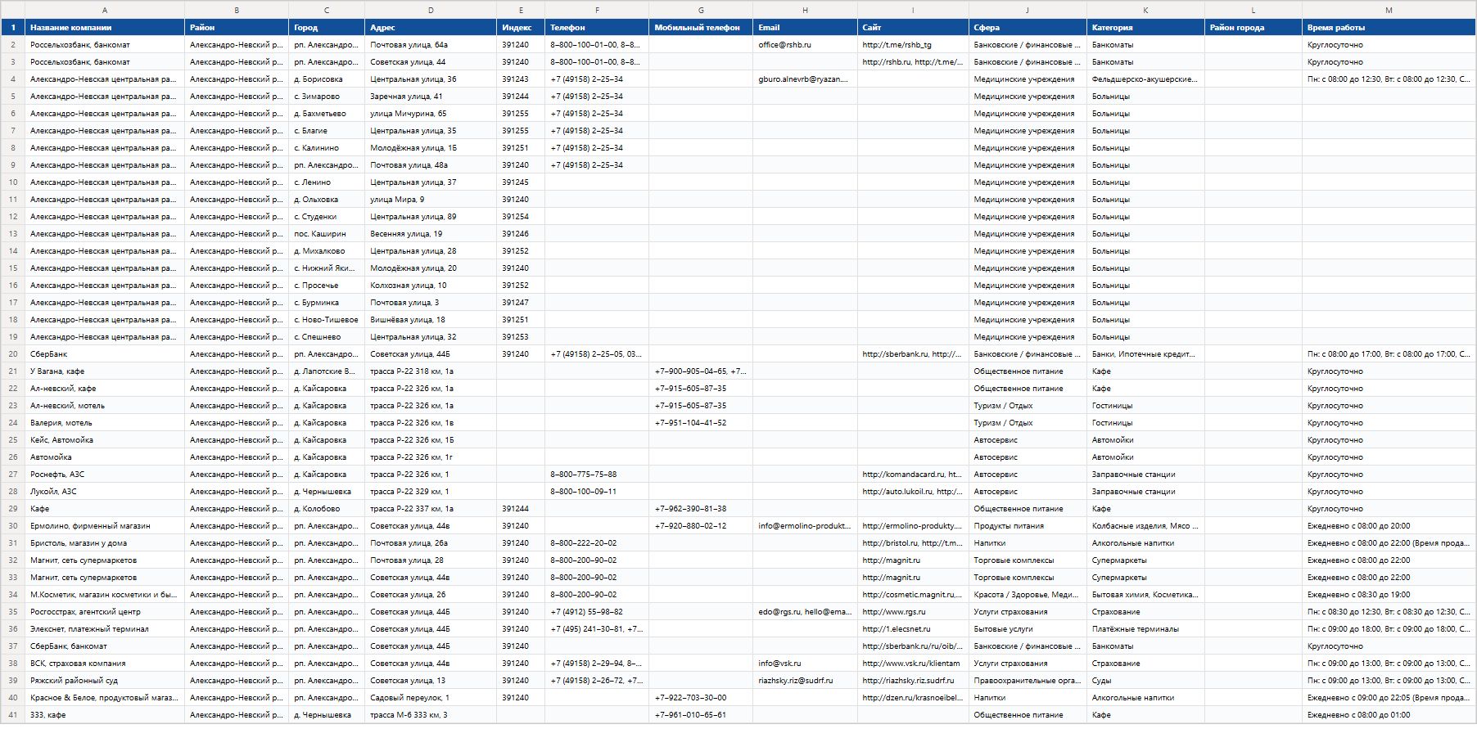This screenshot has width=1477, height=738.
Task: Click the 'Мобильный телефон' header cell
Action: tap(701, 28)
